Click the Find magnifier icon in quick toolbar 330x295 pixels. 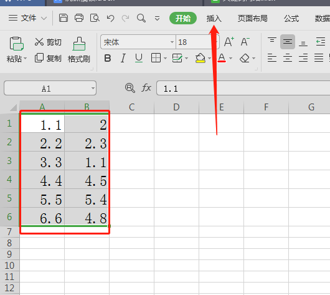(141, 18)
